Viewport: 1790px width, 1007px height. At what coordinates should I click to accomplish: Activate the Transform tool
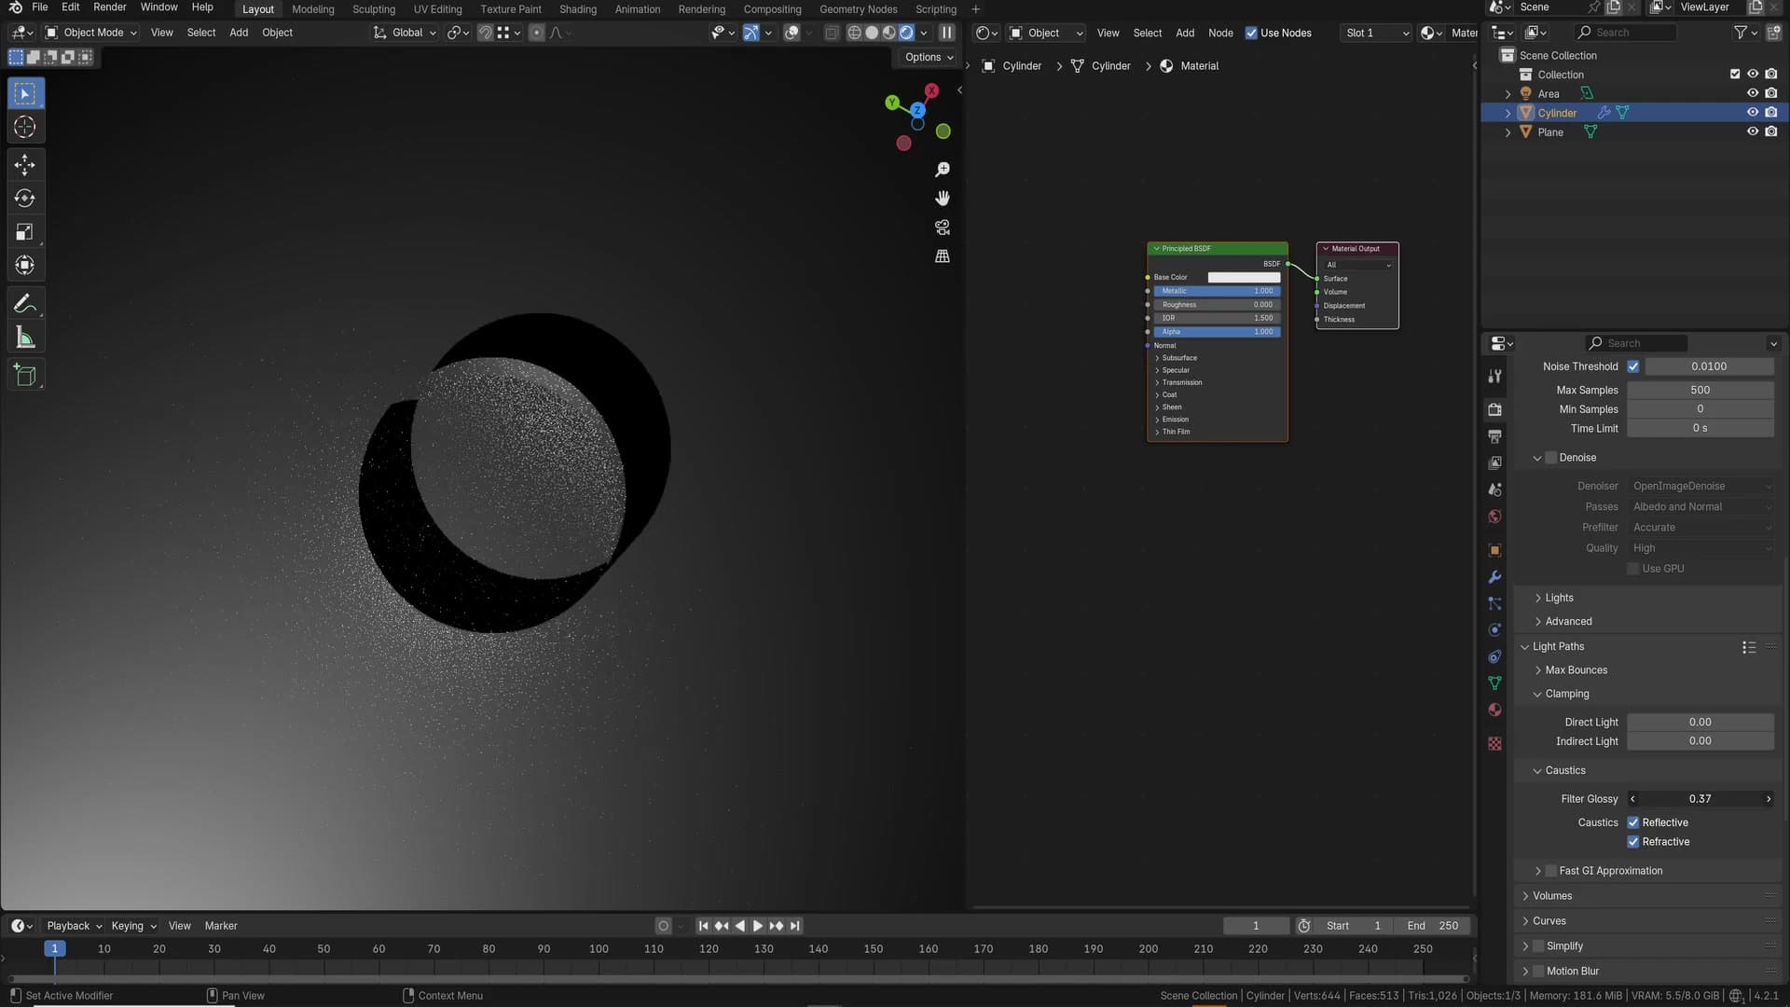[25, 266]
